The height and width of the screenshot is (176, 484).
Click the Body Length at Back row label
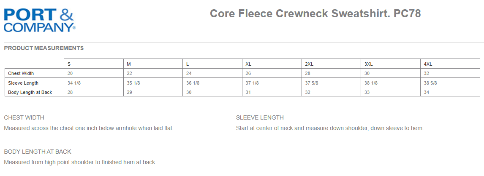(x=30, y=92)
